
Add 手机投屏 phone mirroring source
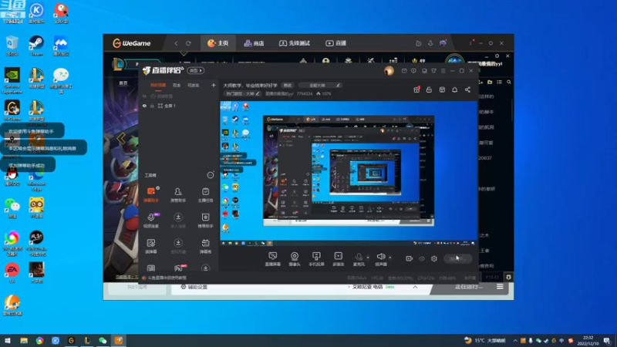[x=316, y=259]
